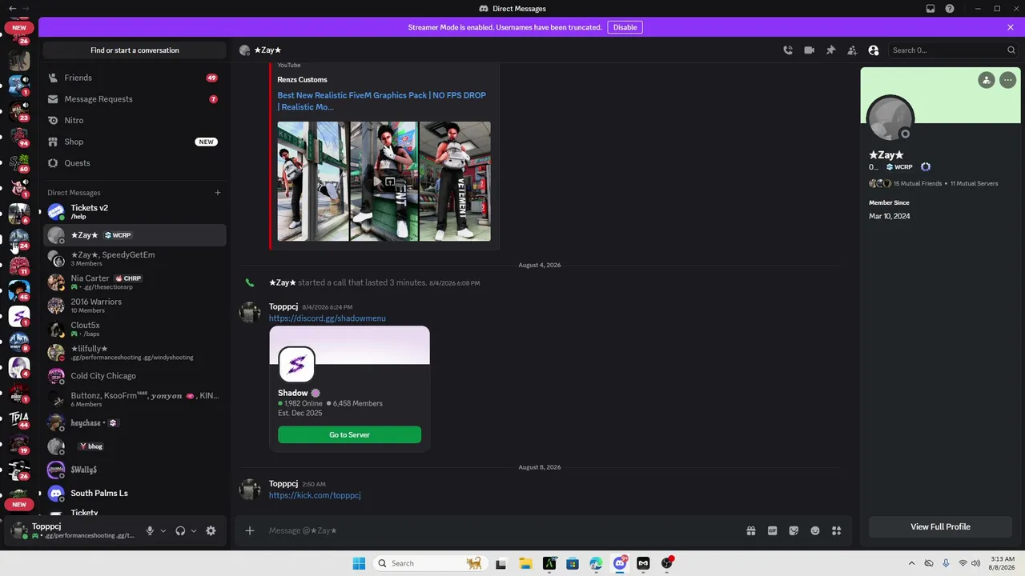
Task: Open the FiveM Graphics Pack video link
Action: pyautogui.click(x=381, y=101)
